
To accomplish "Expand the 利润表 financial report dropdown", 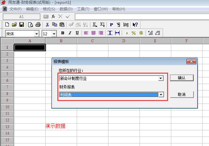I will point(161,95).
